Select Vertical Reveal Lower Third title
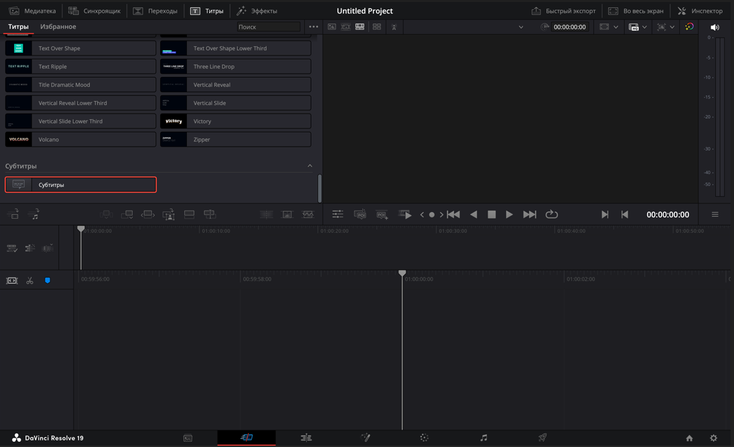 click(80, 103)
